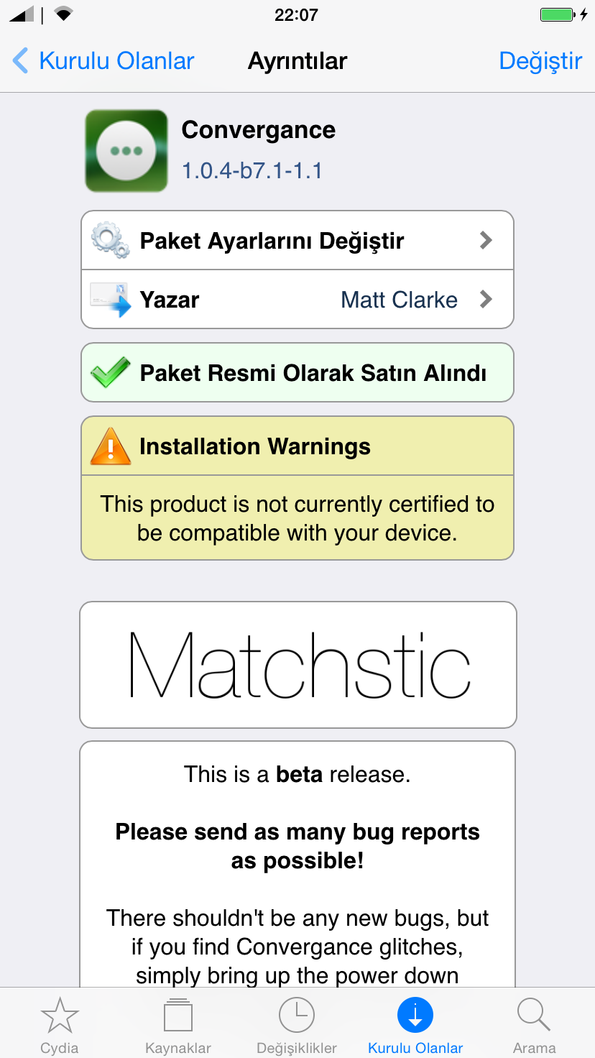Go back to Kurulu Olanlar list
This screenshot has width=595, height=1058.
pyautogui.click(x=104, y=61)
